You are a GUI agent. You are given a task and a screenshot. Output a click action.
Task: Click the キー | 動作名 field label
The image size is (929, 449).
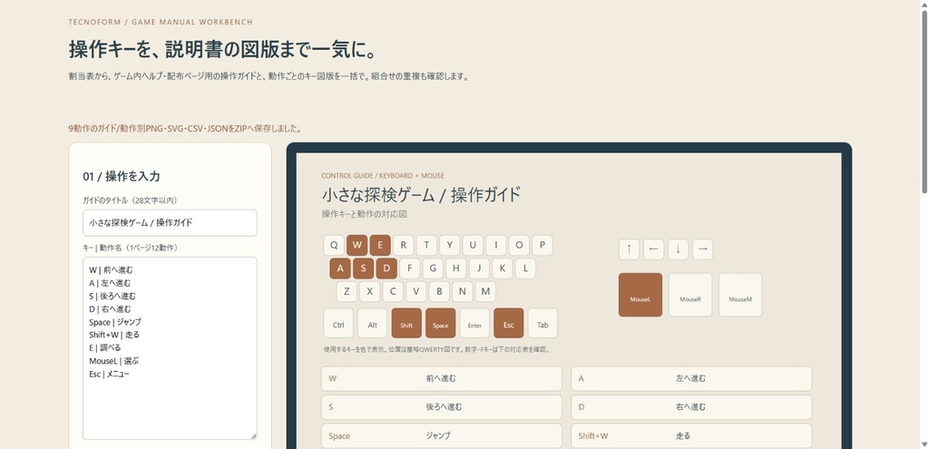[131, 248]
